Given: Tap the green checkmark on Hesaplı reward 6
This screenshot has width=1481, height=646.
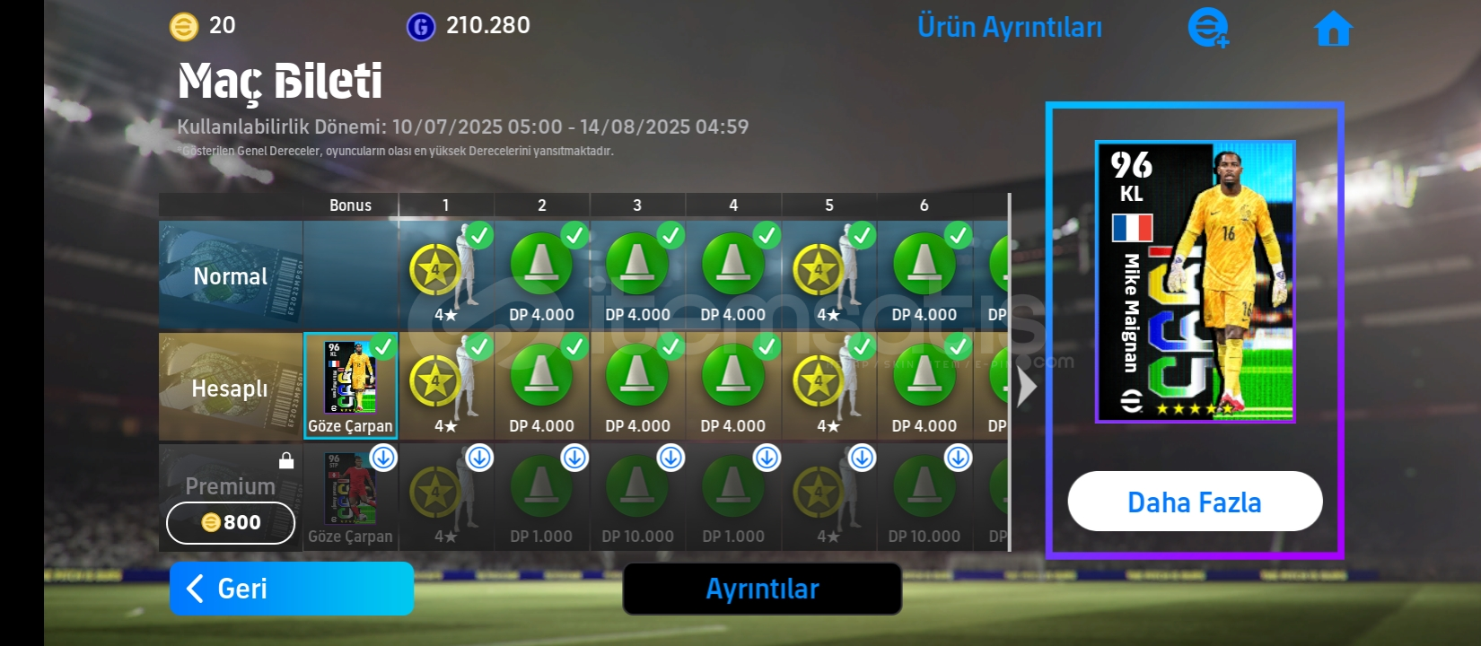Looking at the screenshot, I should coord(958,346).
